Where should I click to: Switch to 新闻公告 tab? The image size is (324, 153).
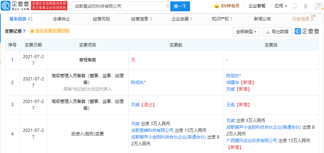click(x=262, y=19)
